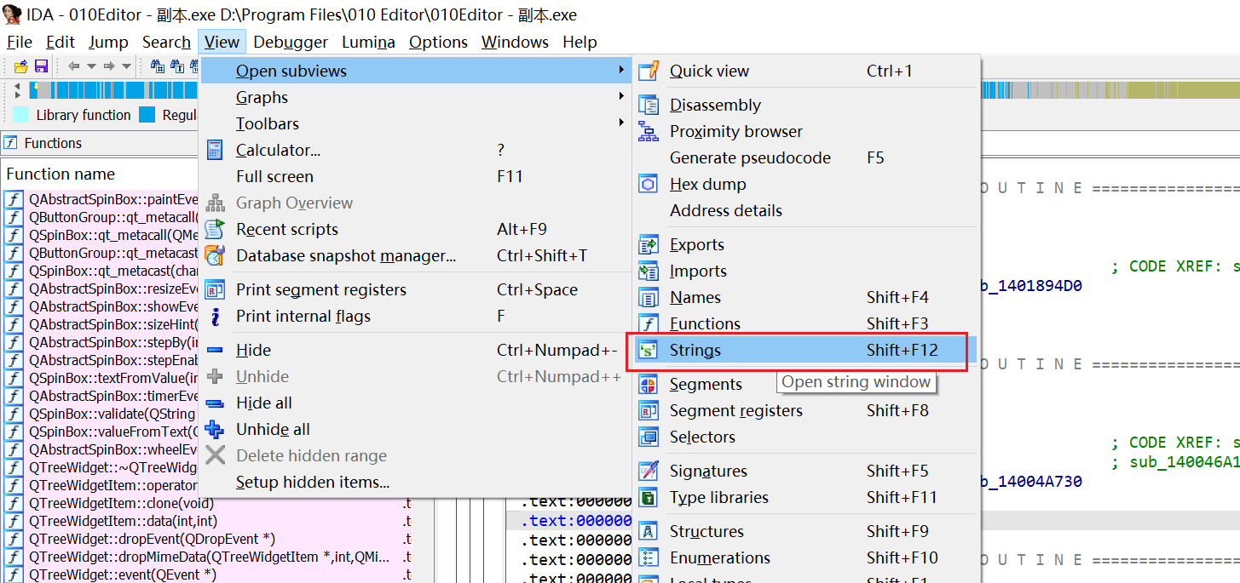1240x583 pixels.
Task: Open the Help menu
Action: click(580, 42)
